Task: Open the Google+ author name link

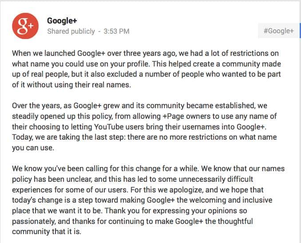Action: point(62,20)
